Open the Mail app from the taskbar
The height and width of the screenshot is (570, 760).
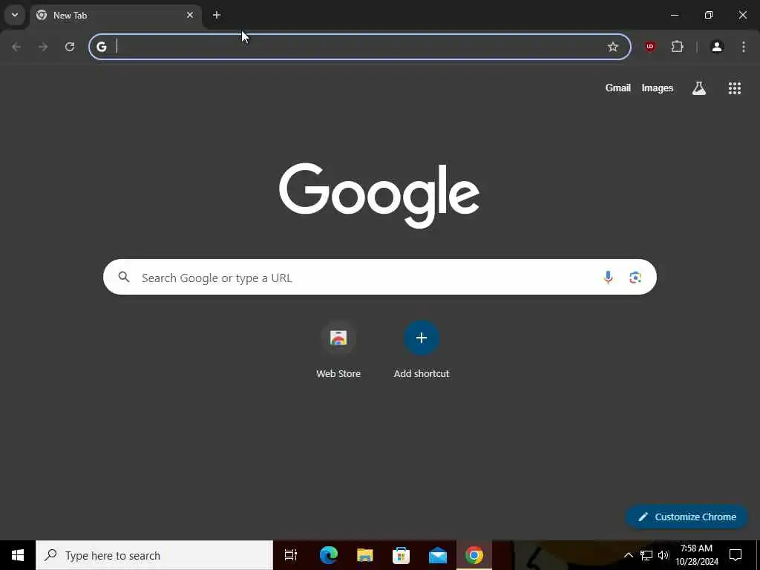[x=438, y=555]
